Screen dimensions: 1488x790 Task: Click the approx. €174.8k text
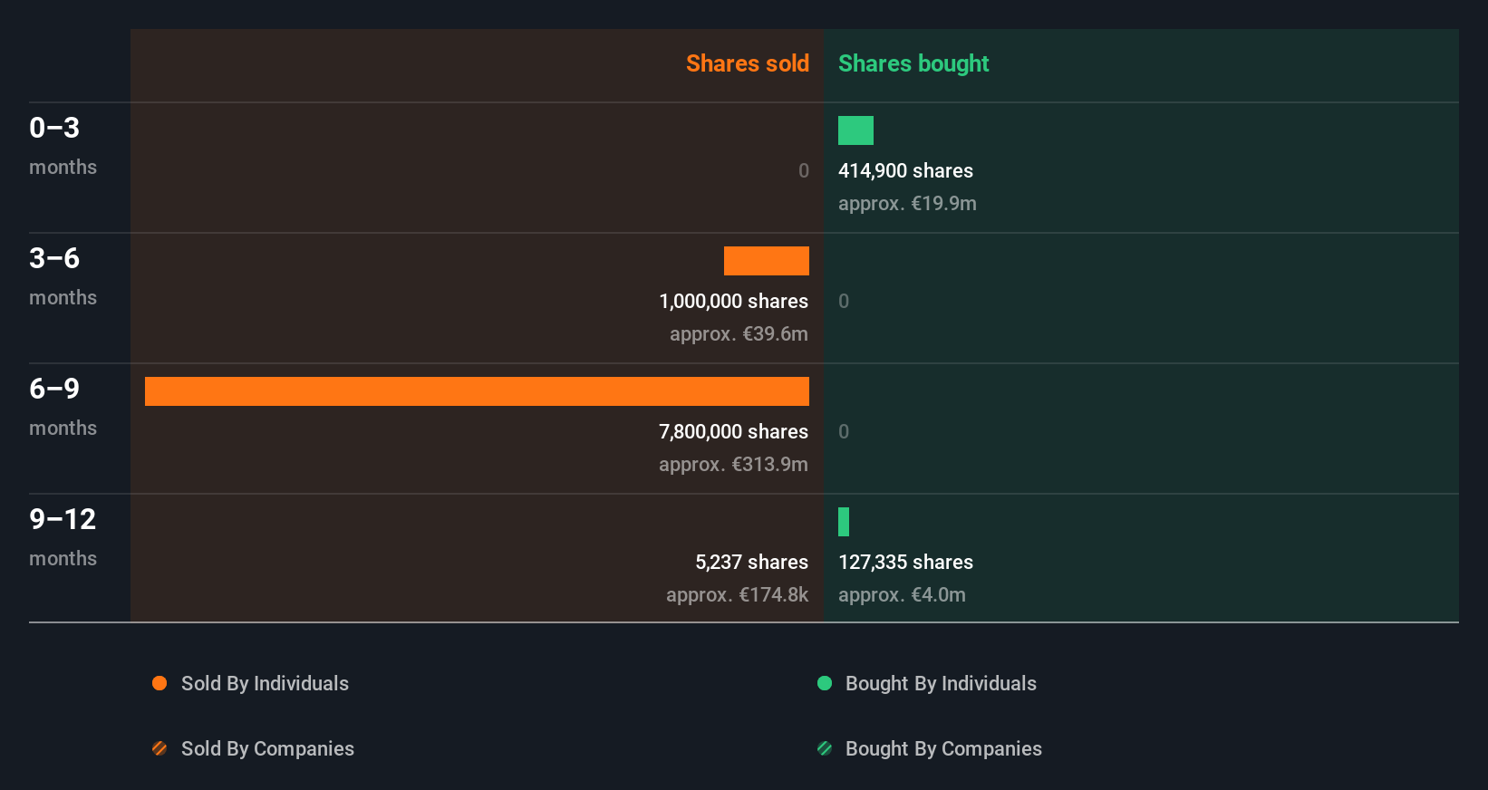click(737, 595)
